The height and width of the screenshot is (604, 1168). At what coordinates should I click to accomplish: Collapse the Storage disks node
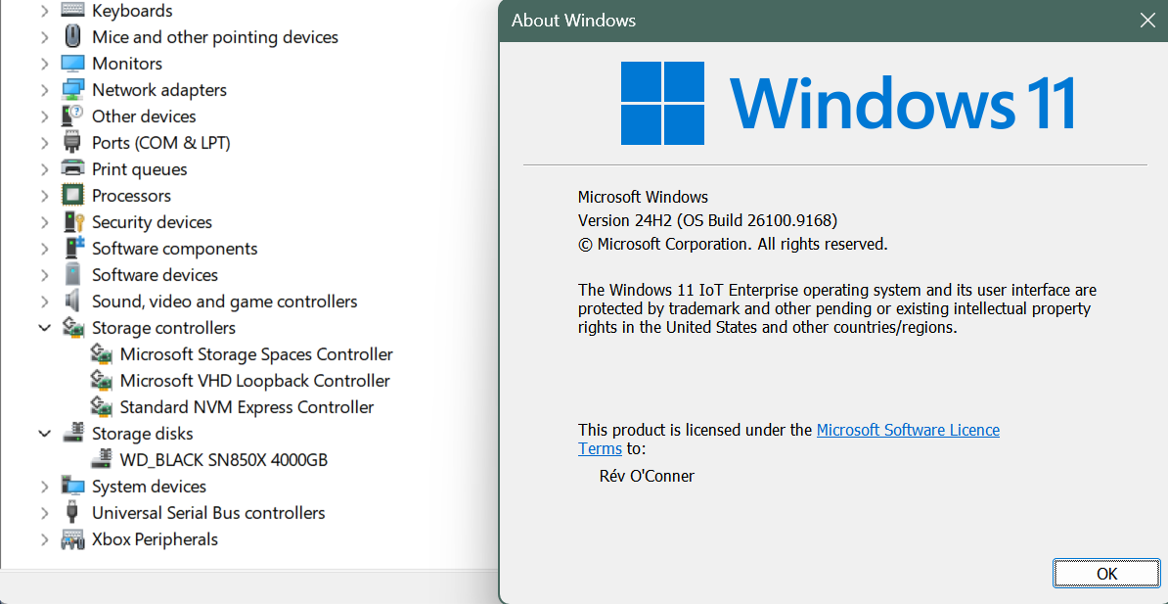pos(45,434)
